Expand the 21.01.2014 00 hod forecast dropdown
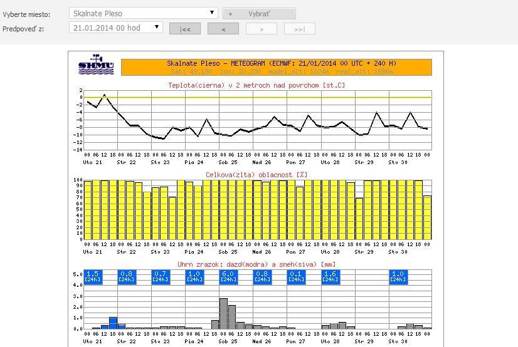The height and width of the screenshot is (347, 518). click(116, 28)
